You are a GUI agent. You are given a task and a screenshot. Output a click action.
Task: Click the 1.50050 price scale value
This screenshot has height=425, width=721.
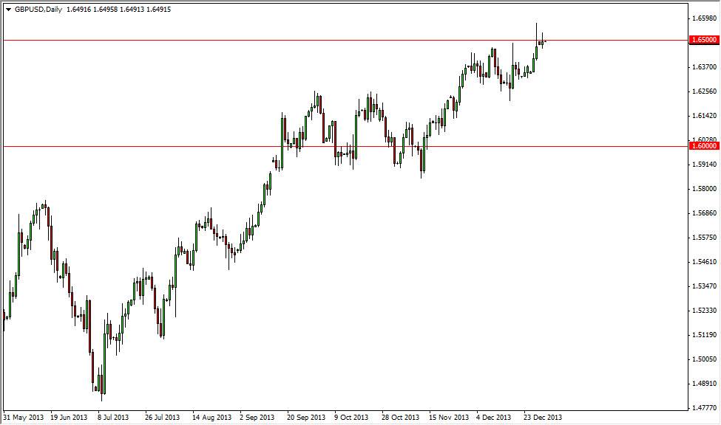(704, 359)
